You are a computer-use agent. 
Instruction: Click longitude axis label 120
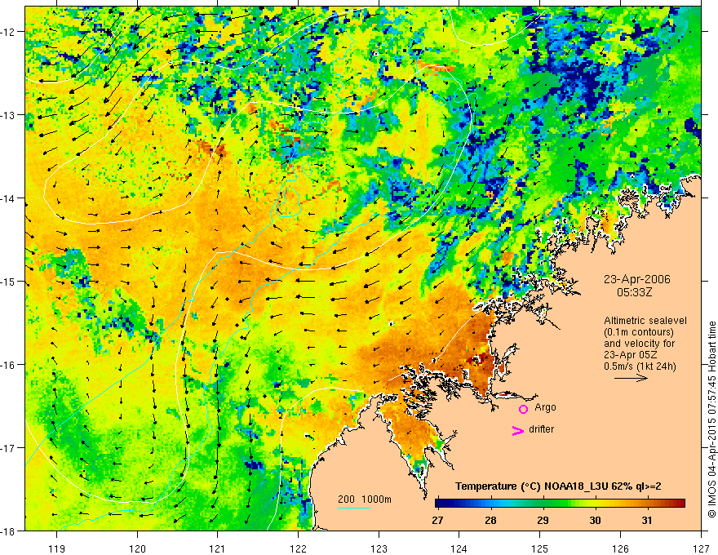(137, 548)
